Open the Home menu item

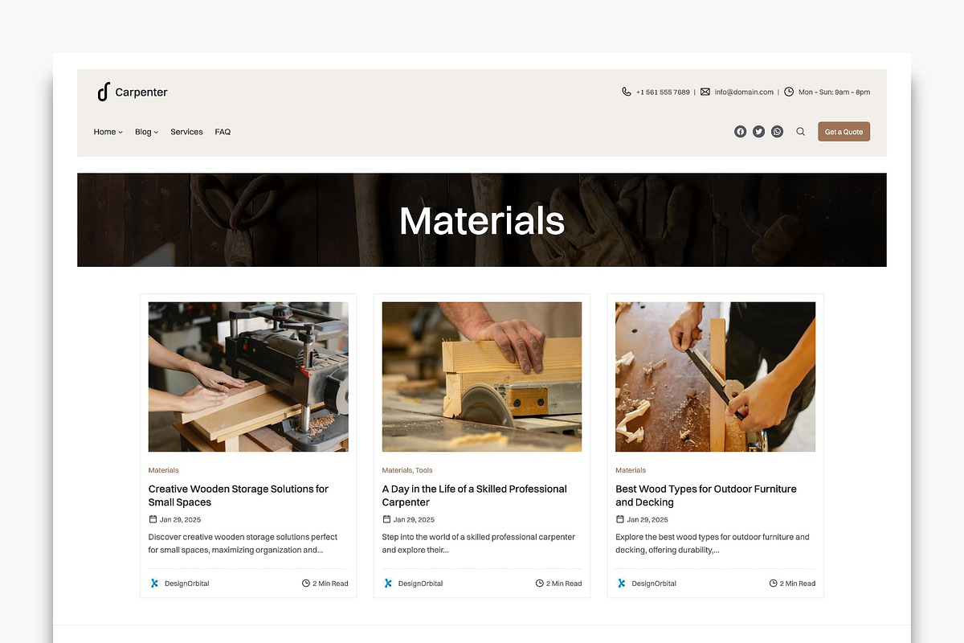104,132
